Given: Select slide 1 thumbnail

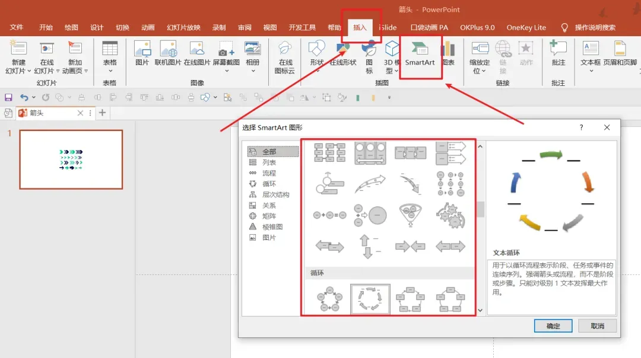Looking at the screenshot, I should 71,159.
